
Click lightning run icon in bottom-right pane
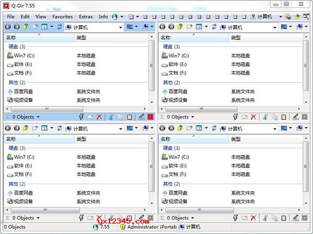point(236,218)
